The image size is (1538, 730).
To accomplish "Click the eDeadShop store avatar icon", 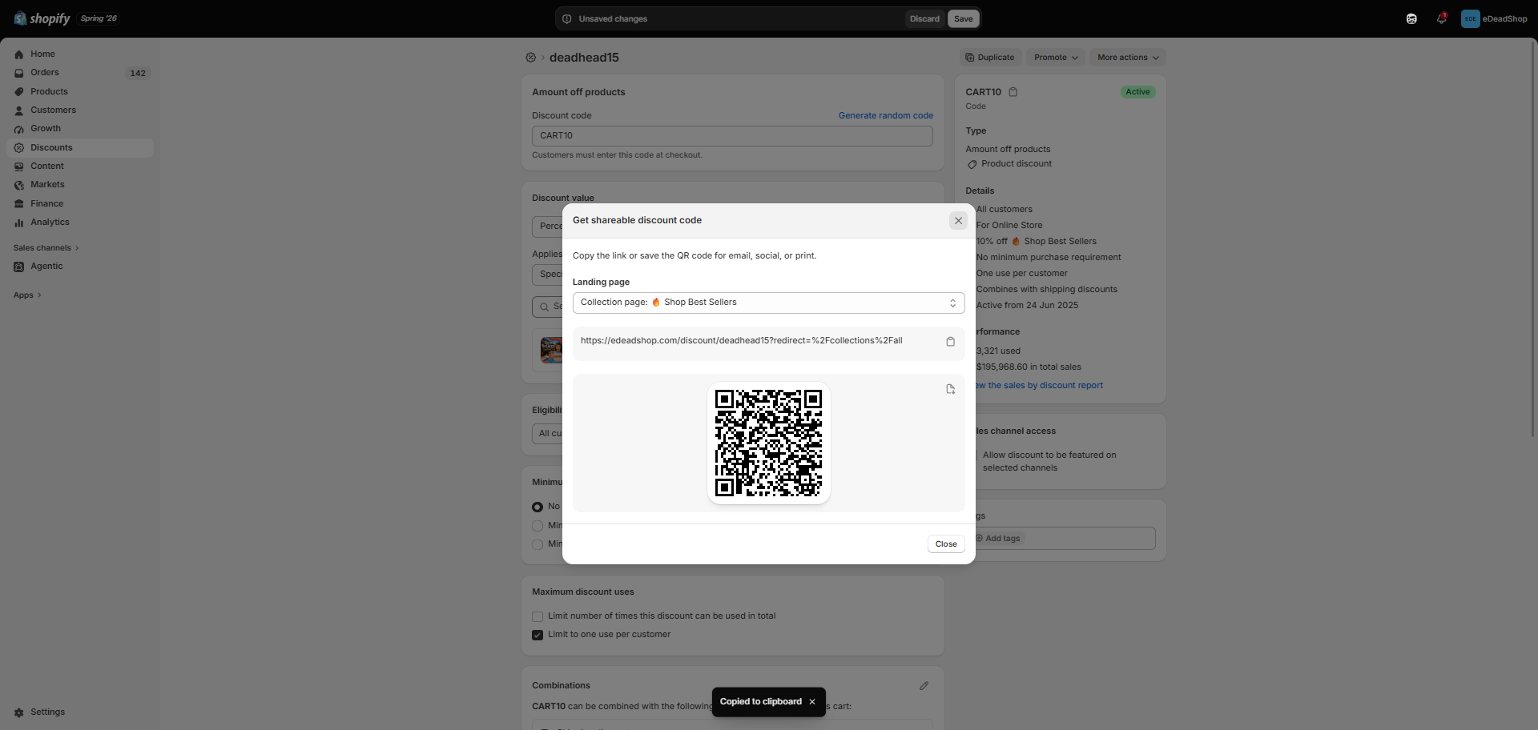I will coord(1470,18).
